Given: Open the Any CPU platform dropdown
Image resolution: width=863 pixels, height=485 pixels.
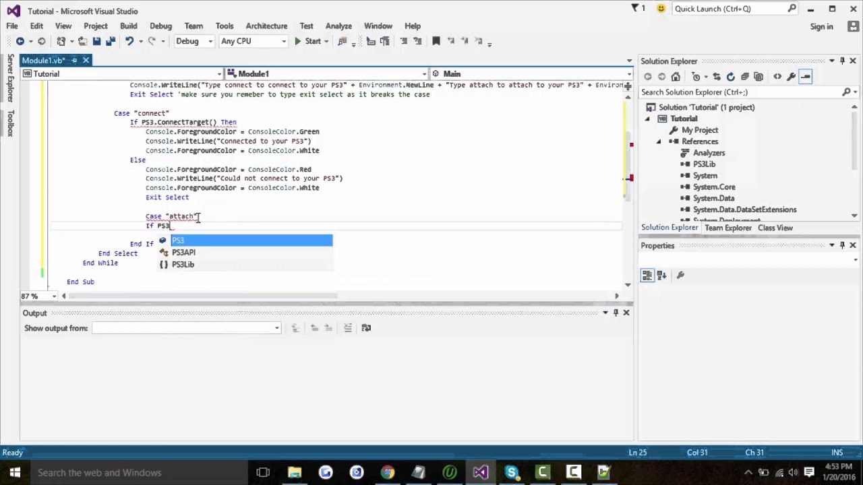Looking at the screenshot, I should (253, 41).
